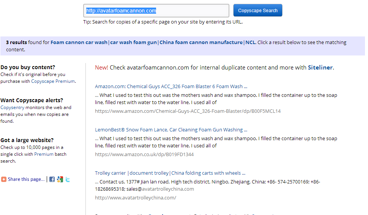Click the URL search input field
This screenshot has width=368, height=215.
156,11
